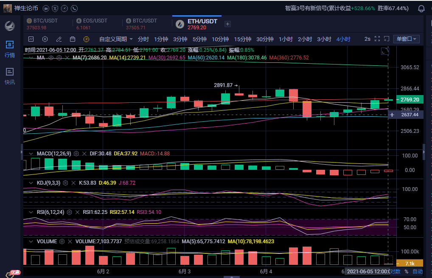The height and width of the screenshot is (278, 432).
Task: Enter fullscreen chart mode
Action: click(377, 39)
